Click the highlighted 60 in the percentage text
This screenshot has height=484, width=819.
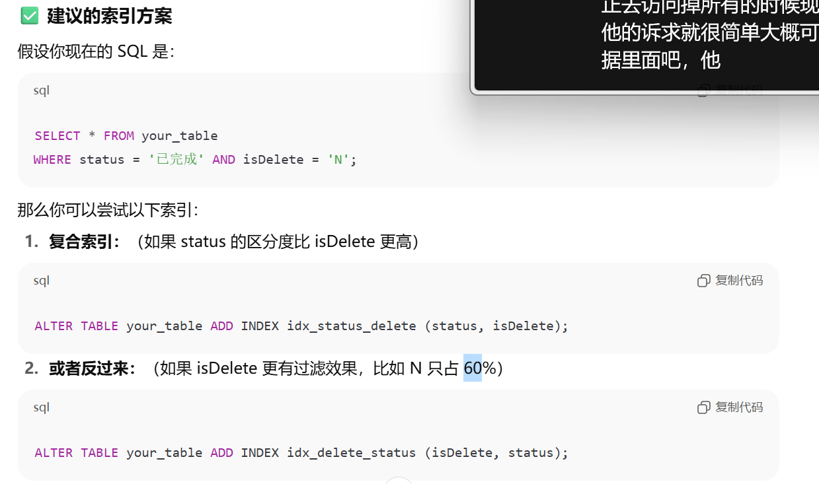coord(473,368)
